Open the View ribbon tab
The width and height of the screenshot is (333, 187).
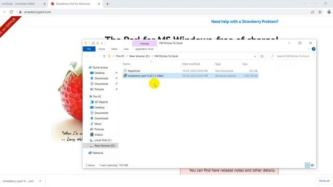pos(126,49)
